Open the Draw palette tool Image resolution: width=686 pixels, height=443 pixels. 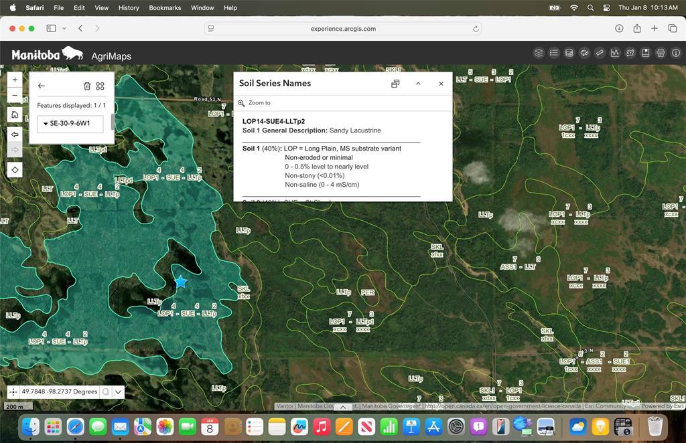pos(584,53)
